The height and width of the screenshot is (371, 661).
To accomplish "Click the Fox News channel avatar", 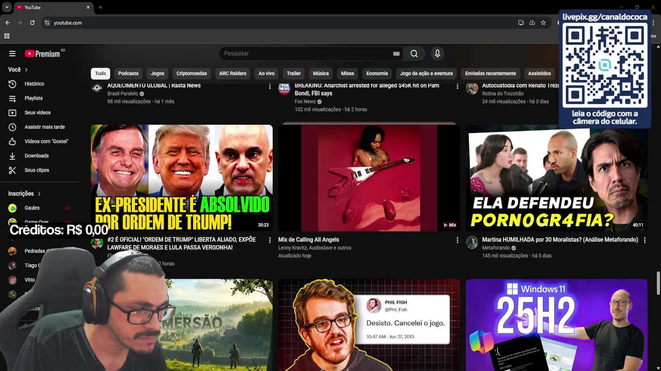I will (x=285, y=88).
